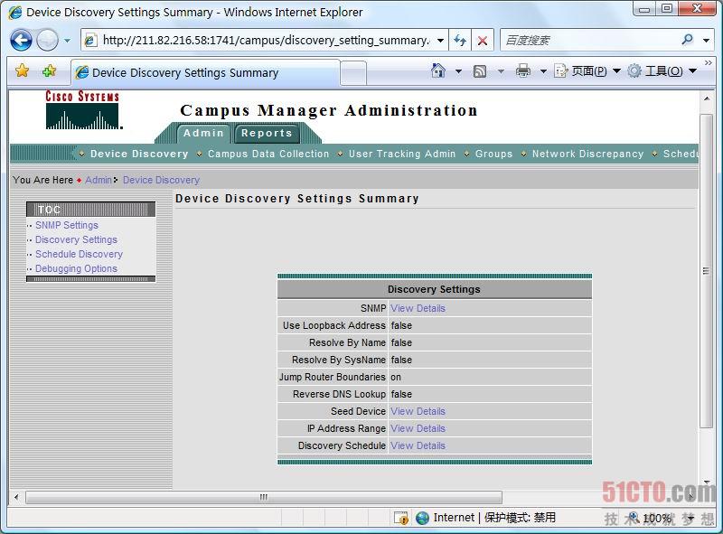The width and height of the screenshot is (723, 534).
Task: Open User Tracking Admin navigation item
Action: 401,154
